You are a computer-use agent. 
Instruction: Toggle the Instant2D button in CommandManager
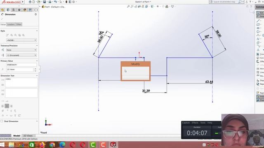pyautogui.click(x=260, y=97)
